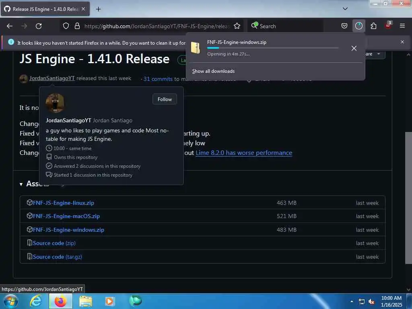Dismiss the Firefox refresh notification bar
Image resolution: width=412 pixels, height=309 pixels.
point(402,42)
